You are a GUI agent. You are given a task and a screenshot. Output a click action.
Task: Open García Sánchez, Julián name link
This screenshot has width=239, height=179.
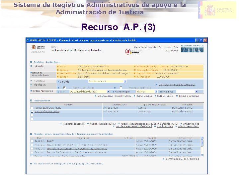[x=47, y=111]
